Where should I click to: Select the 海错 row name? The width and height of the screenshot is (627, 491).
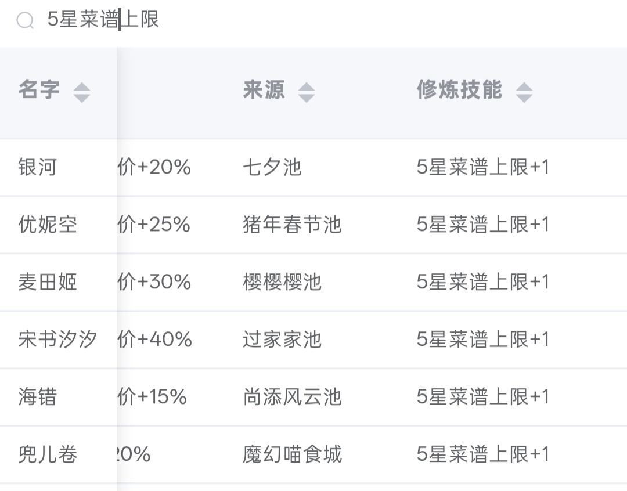pyautogui.click(x=38, y=396)
